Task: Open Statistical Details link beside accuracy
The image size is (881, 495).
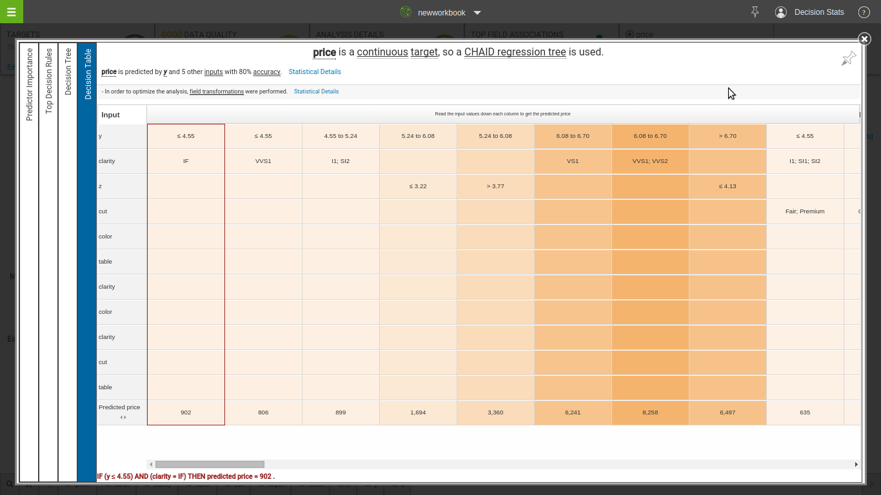Action: 315,72
